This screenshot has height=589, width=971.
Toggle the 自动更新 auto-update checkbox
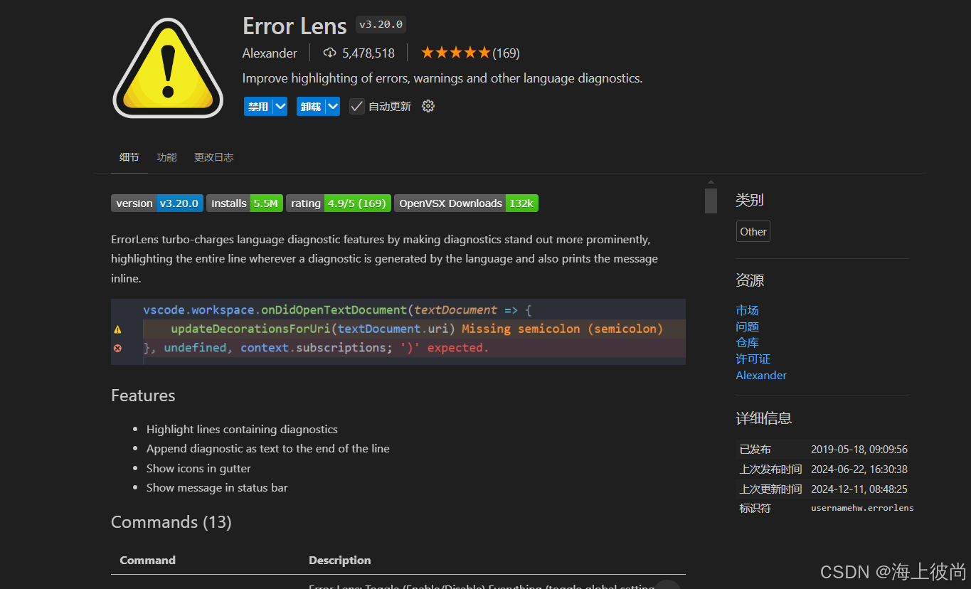coord(356,106)
